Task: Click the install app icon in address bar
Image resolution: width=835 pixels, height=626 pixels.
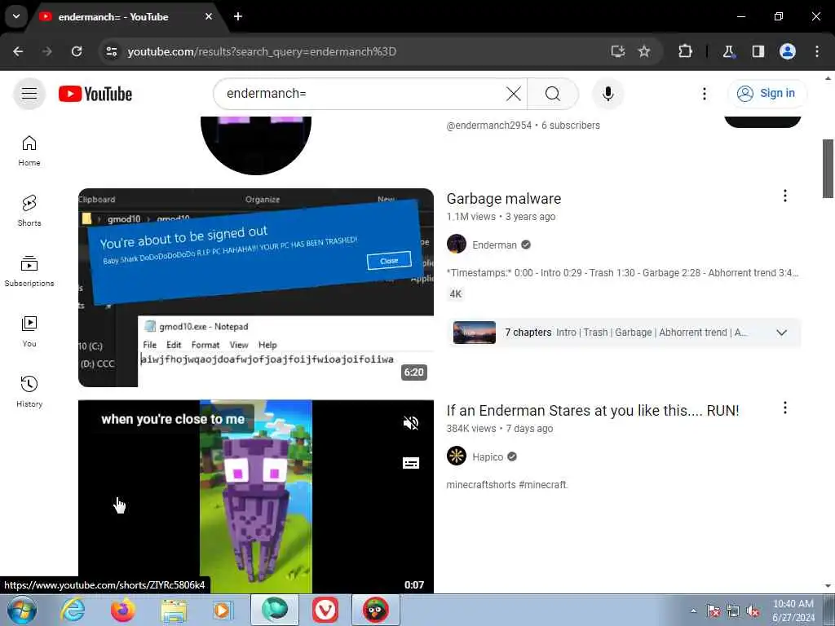Action: click(618, 51)
